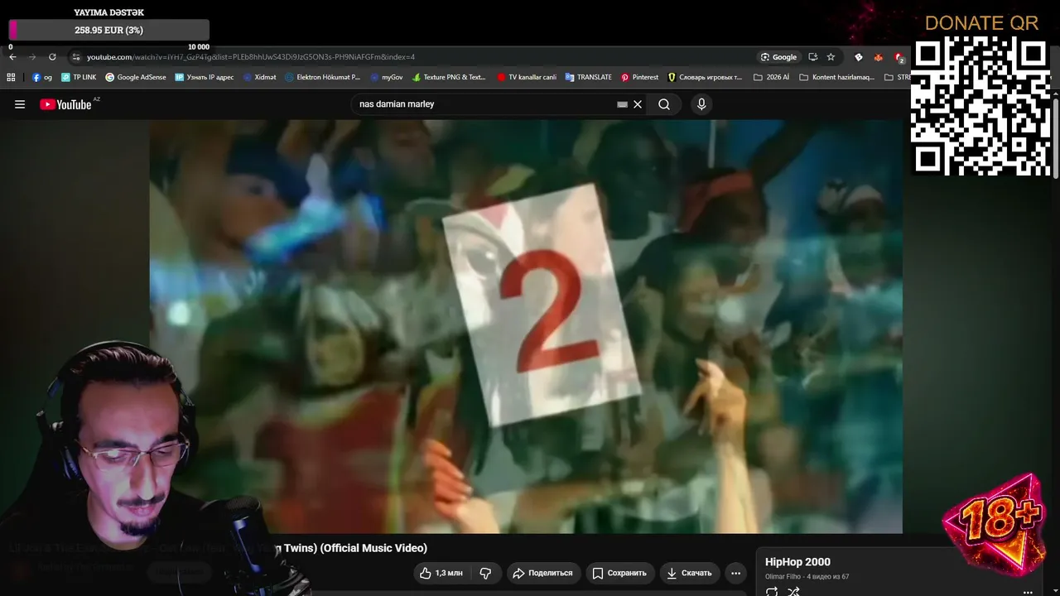This screenshot has height=596, width=1060.
Task: Open more actions beside Скачать
Action: click(735, 573)
